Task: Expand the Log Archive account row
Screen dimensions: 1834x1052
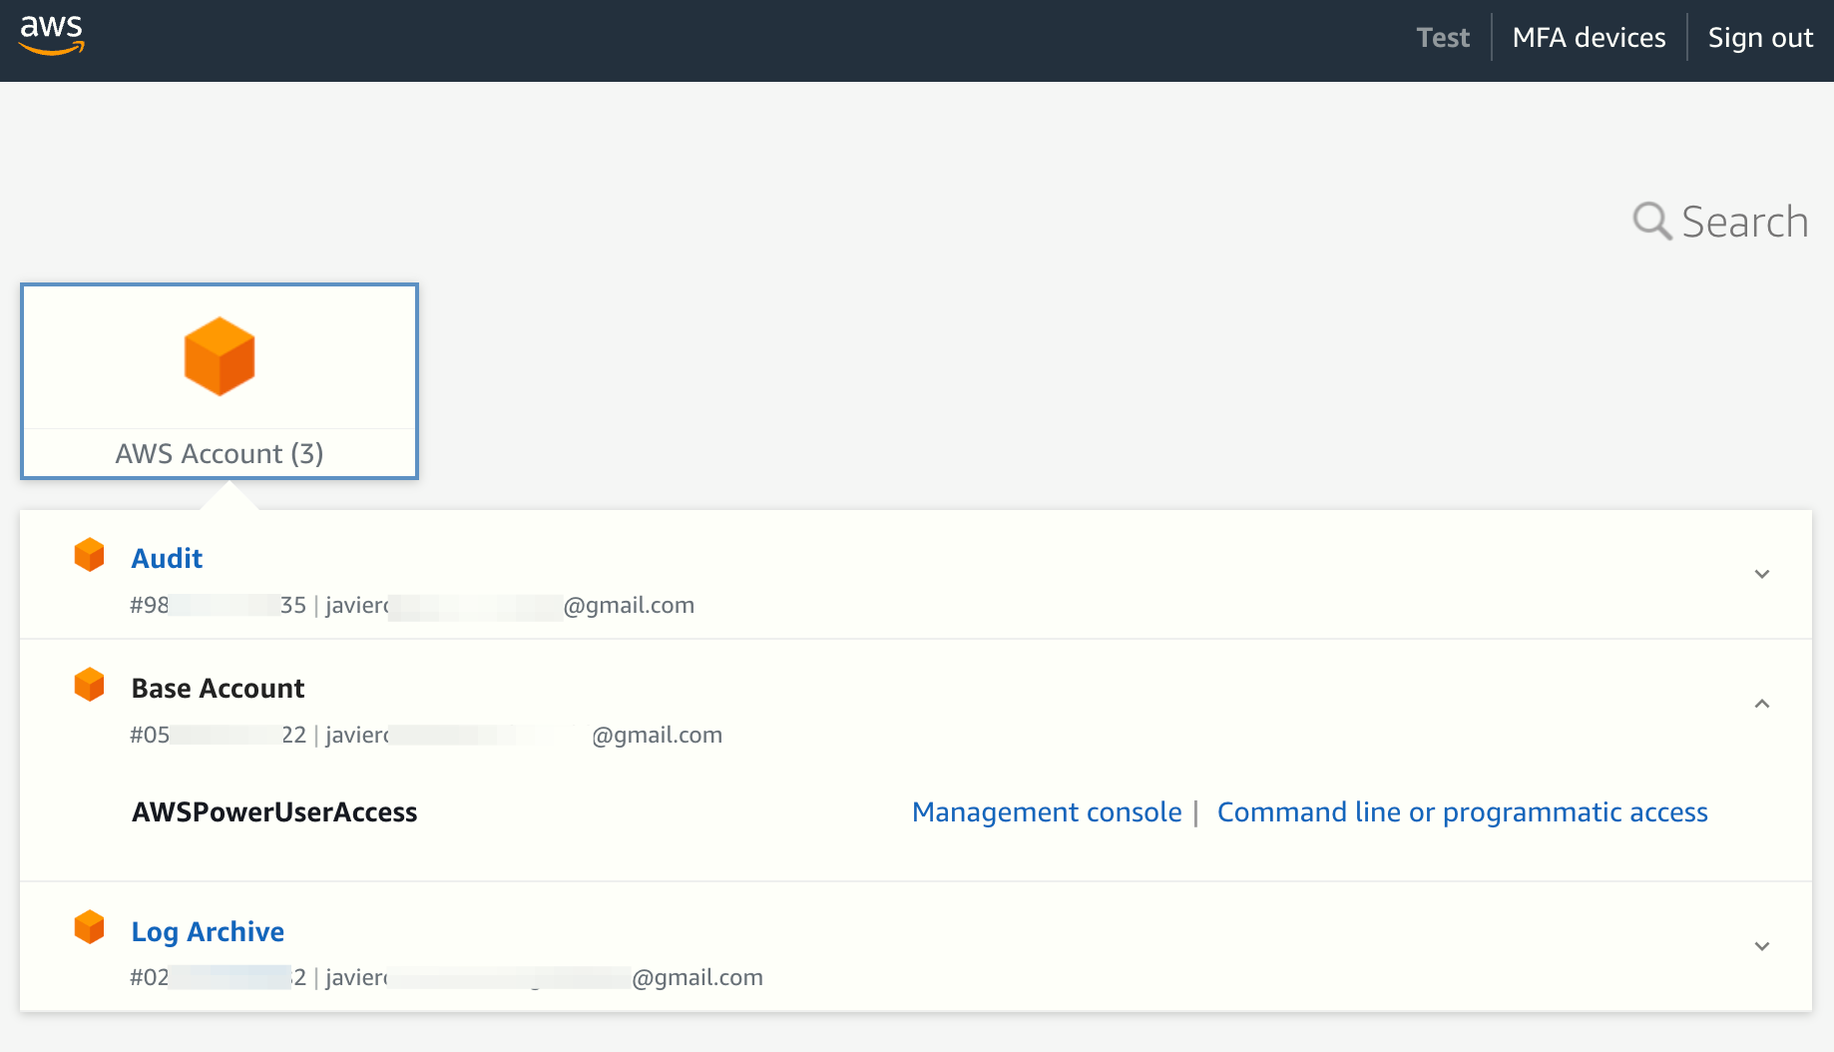Action: tap(1761, 945)
